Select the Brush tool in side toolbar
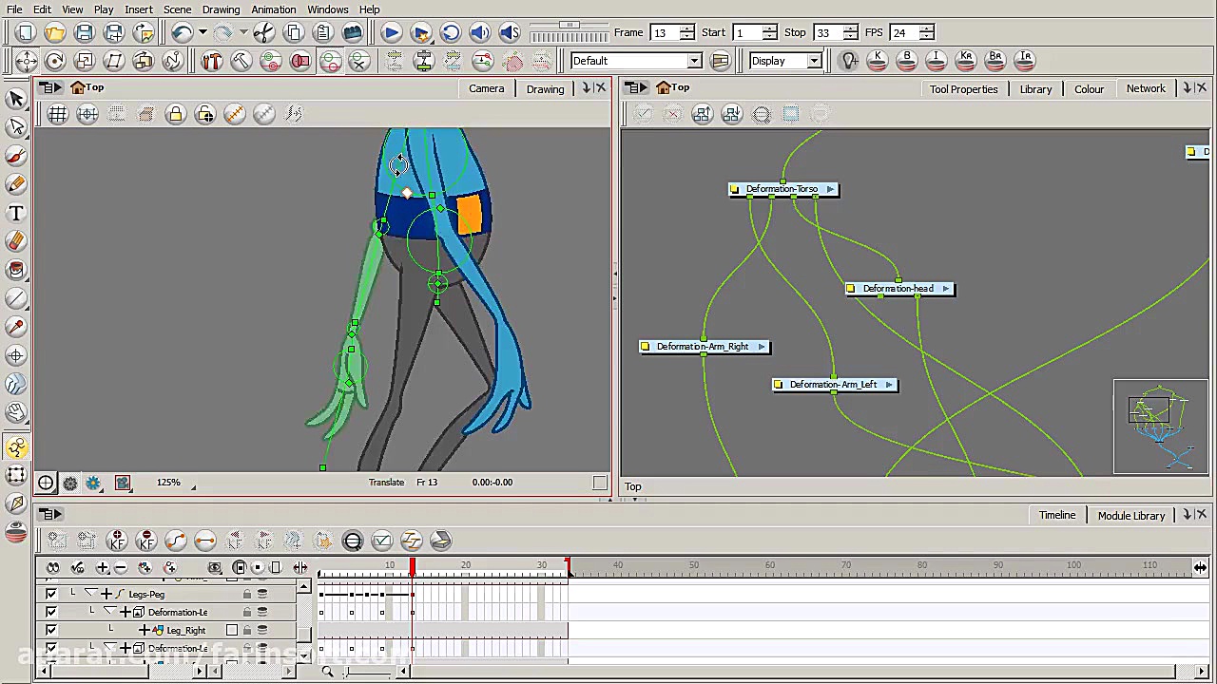 [16, 157]
